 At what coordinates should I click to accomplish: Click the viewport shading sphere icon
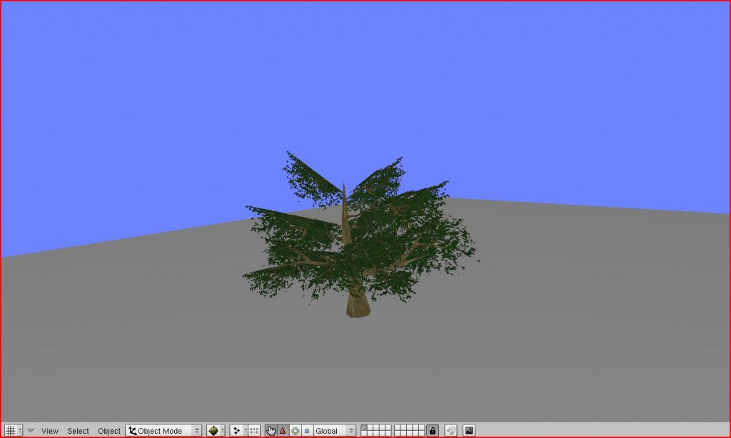(x=213, y=430)
